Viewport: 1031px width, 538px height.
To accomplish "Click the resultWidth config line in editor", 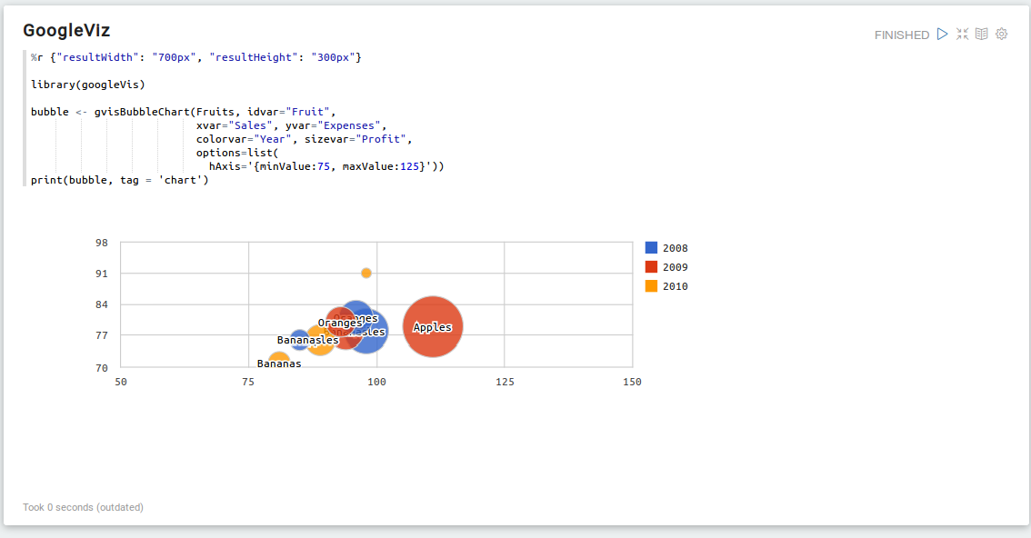I will tap(196, 57).
